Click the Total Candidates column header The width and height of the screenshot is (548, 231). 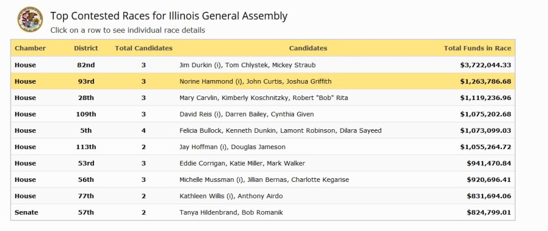(x=144, y=48)
